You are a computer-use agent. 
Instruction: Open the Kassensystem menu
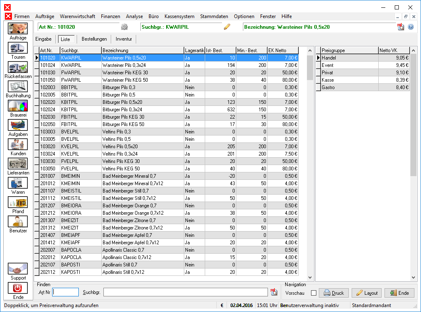(179, 16)
